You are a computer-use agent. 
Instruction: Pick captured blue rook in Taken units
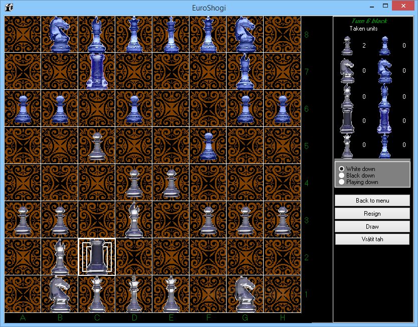[384, 120]
